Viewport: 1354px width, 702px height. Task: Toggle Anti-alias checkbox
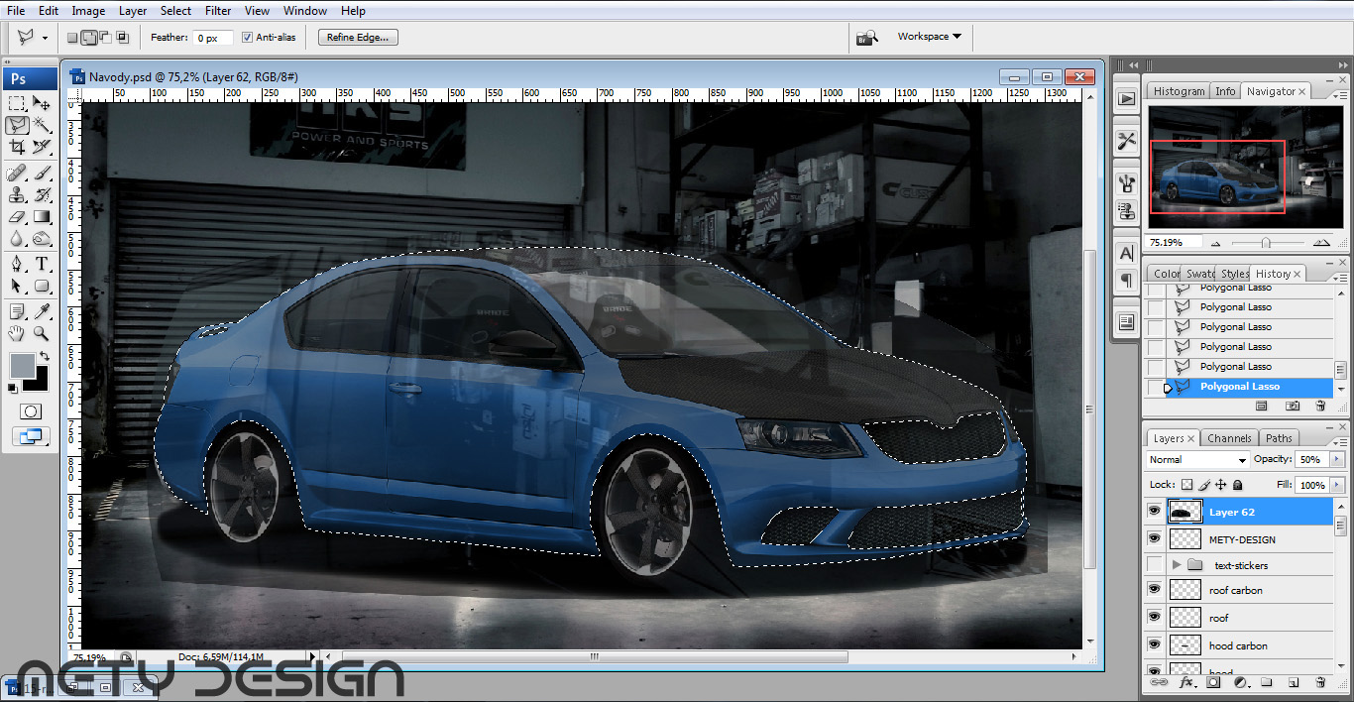pyautogui.click(x=248, y=38)
